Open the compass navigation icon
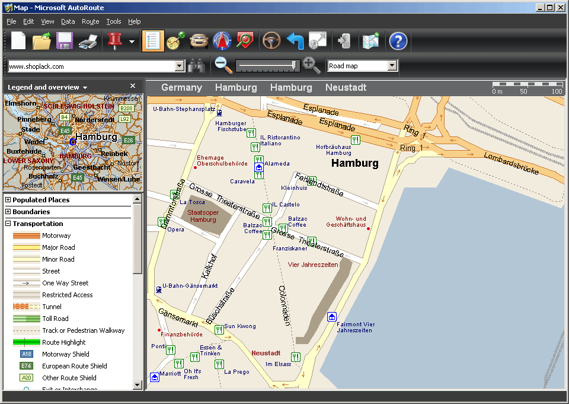The height and width of the screenshot is (404, 569). click(222, 41)
